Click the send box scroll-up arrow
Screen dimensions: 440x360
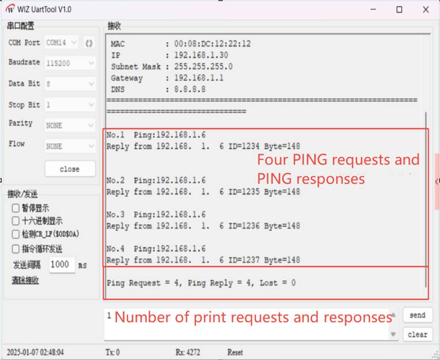coord(393,316)
